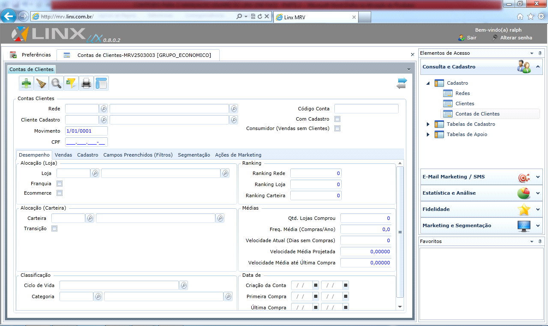Open calendar for second Criação da Conta date

[x=346, y=285]
